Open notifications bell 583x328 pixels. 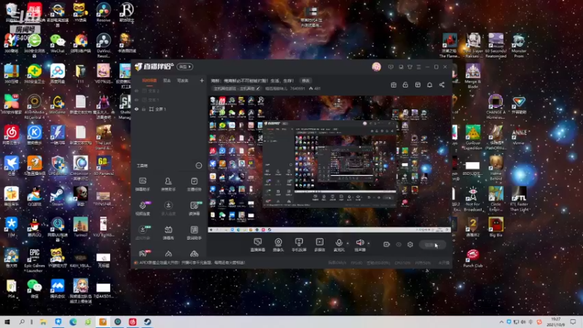point(429,85)
